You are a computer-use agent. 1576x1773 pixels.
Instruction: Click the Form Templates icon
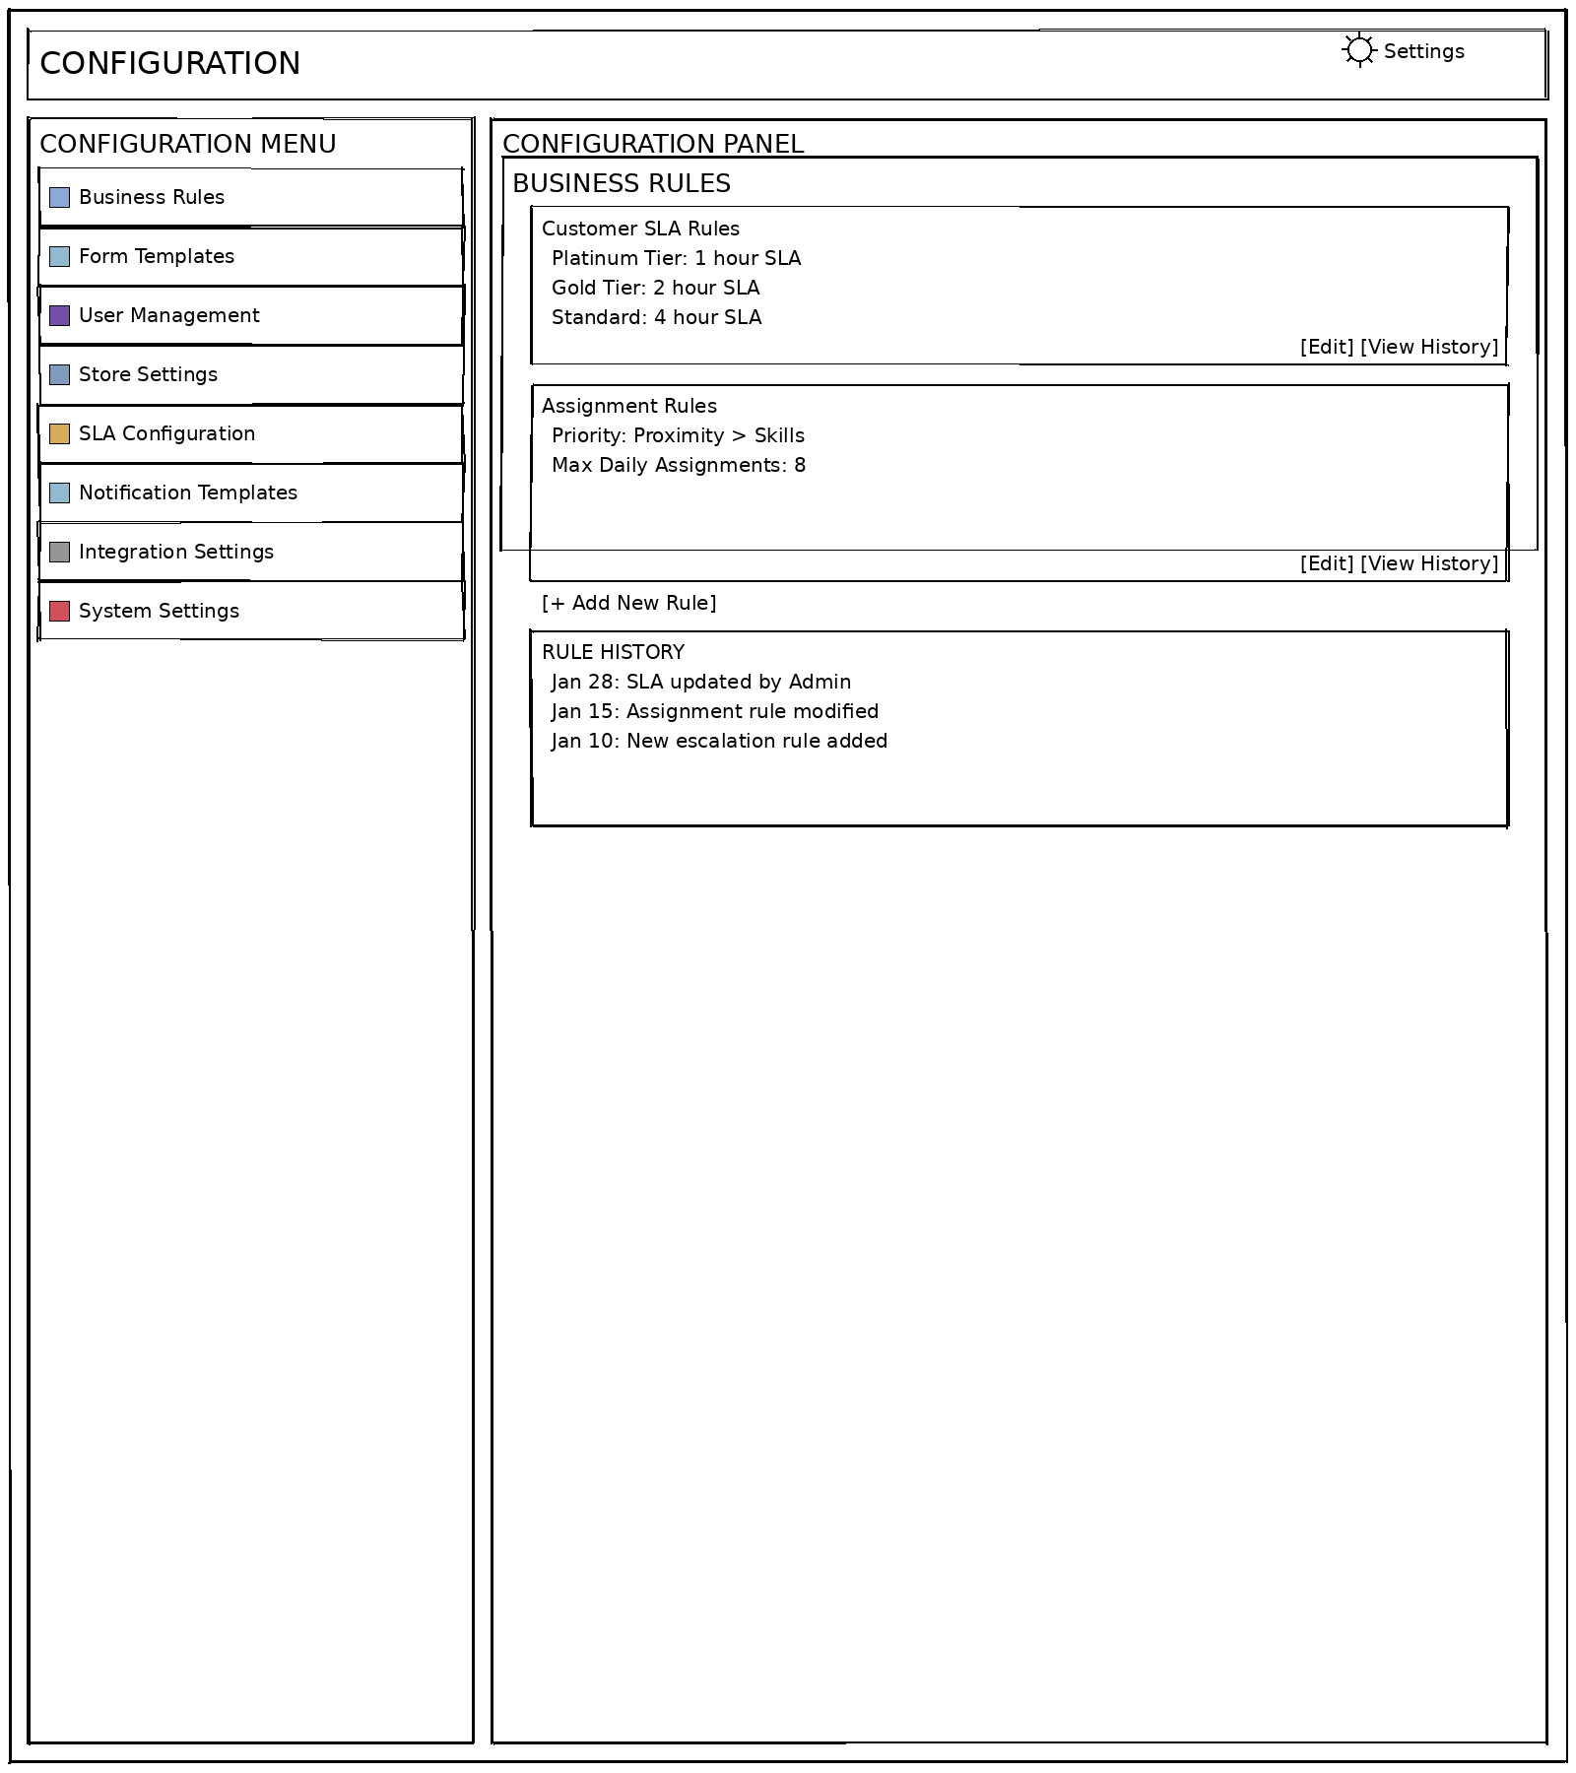[59, 256]
